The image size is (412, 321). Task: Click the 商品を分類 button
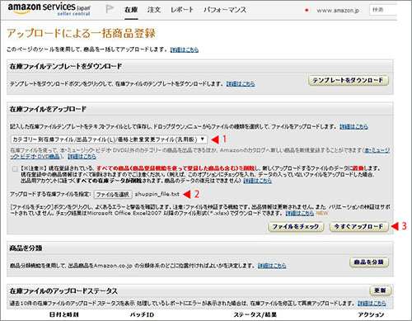tap(369, 262)
